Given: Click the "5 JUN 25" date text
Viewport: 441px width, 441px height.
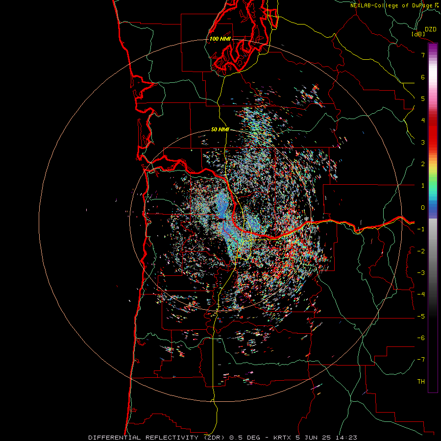Looking at the screenshot, I should 313,438.
